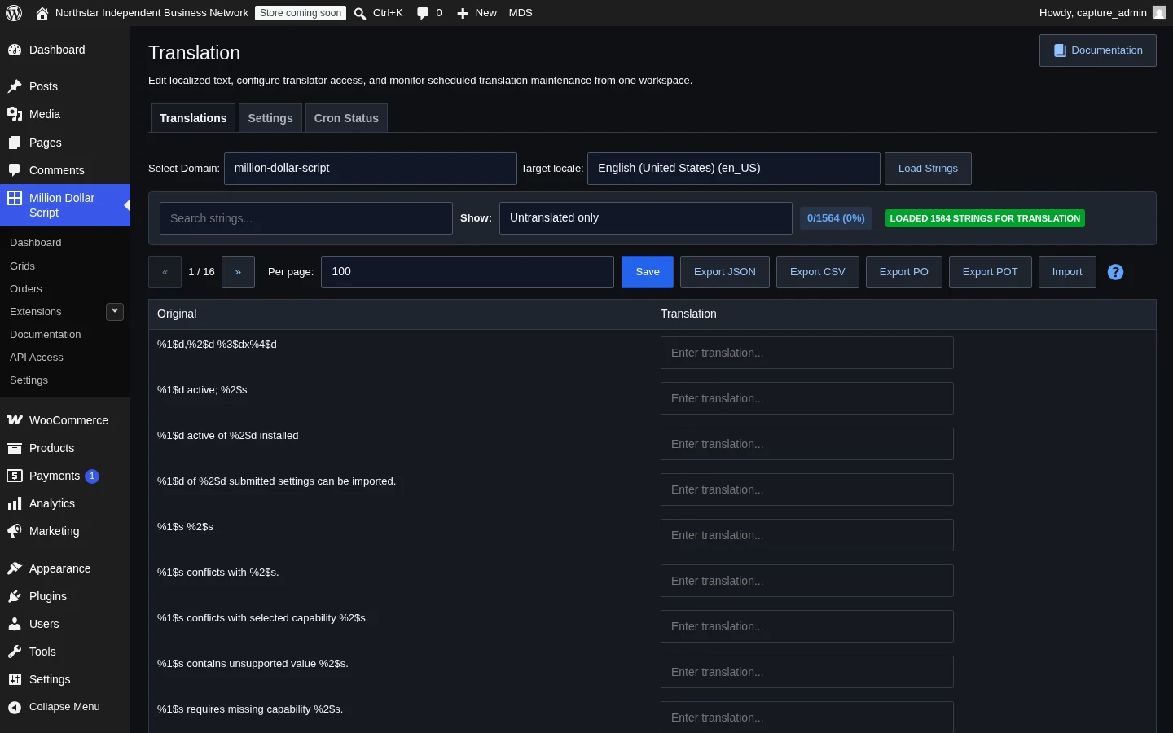Open the Per page dropdown
1173x733 pixels.
click(x=468, y=272)
